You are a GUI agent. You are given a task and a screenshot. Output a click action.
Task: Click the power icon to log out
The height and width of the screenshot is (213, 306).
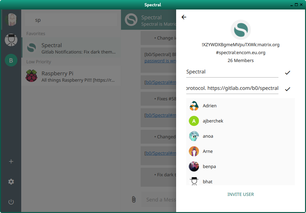[x=11, y=202]
